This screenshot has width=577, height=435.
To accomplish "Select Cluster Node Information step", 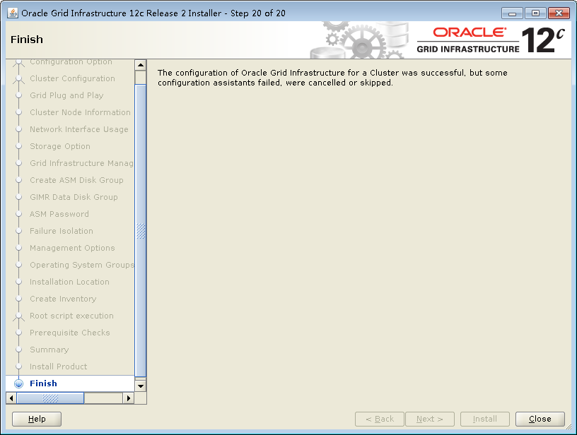I will tap(80, 112).
